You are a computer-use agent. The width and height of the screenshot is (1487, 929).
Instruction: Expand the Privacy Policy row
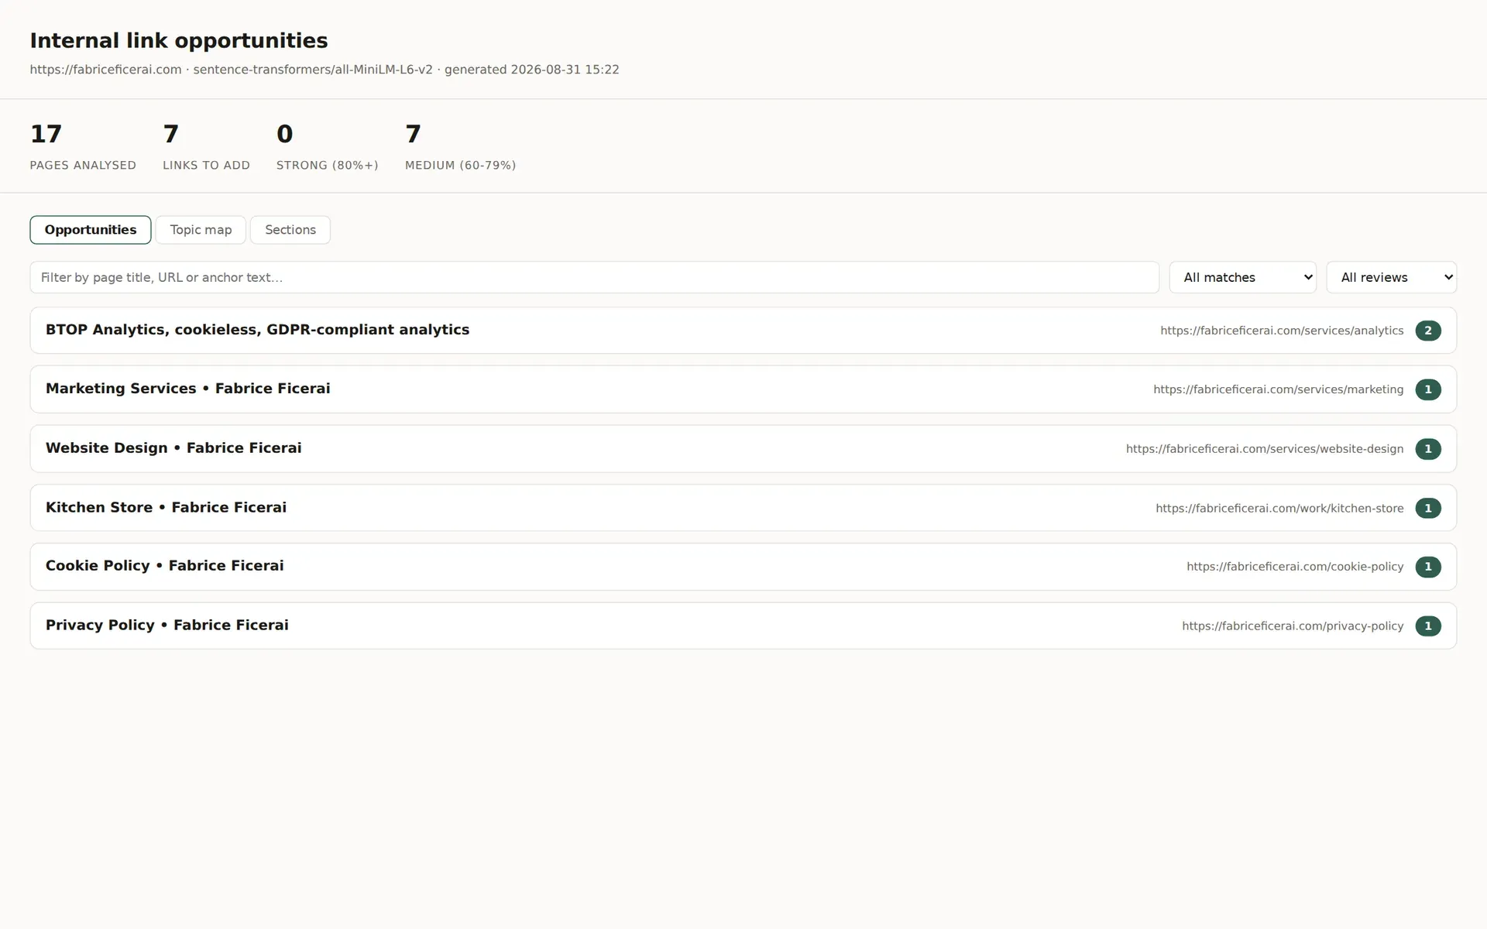[743, 626]
